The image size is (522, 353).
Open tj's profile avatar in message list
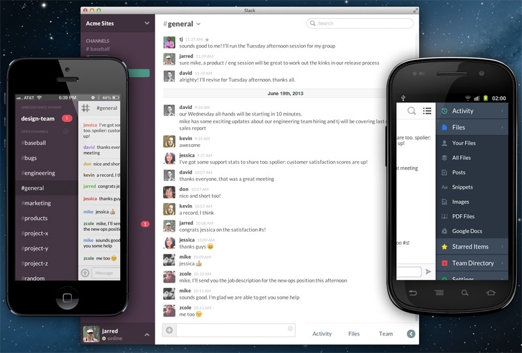pos(169,42)
